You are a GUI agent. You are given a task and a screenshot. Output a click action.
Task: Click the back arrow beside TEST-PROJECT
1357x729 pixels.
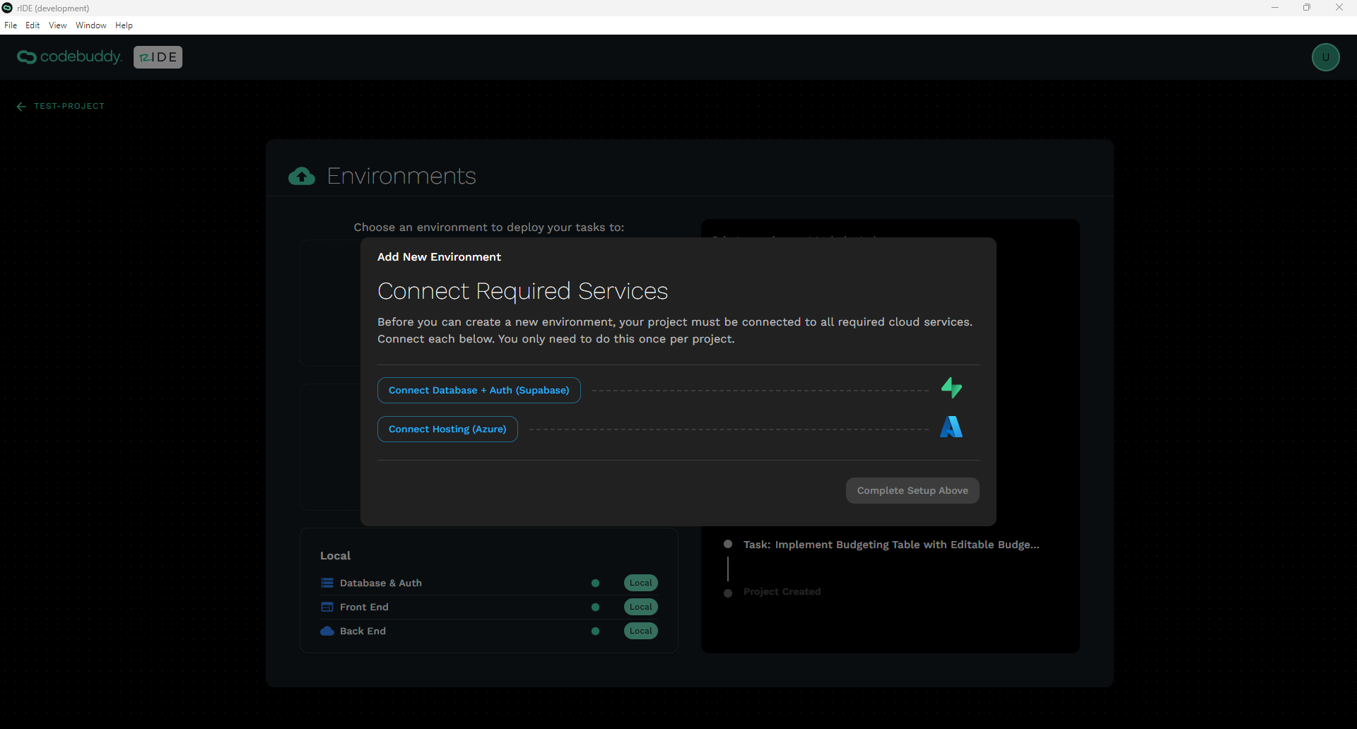tap(21, 107)
